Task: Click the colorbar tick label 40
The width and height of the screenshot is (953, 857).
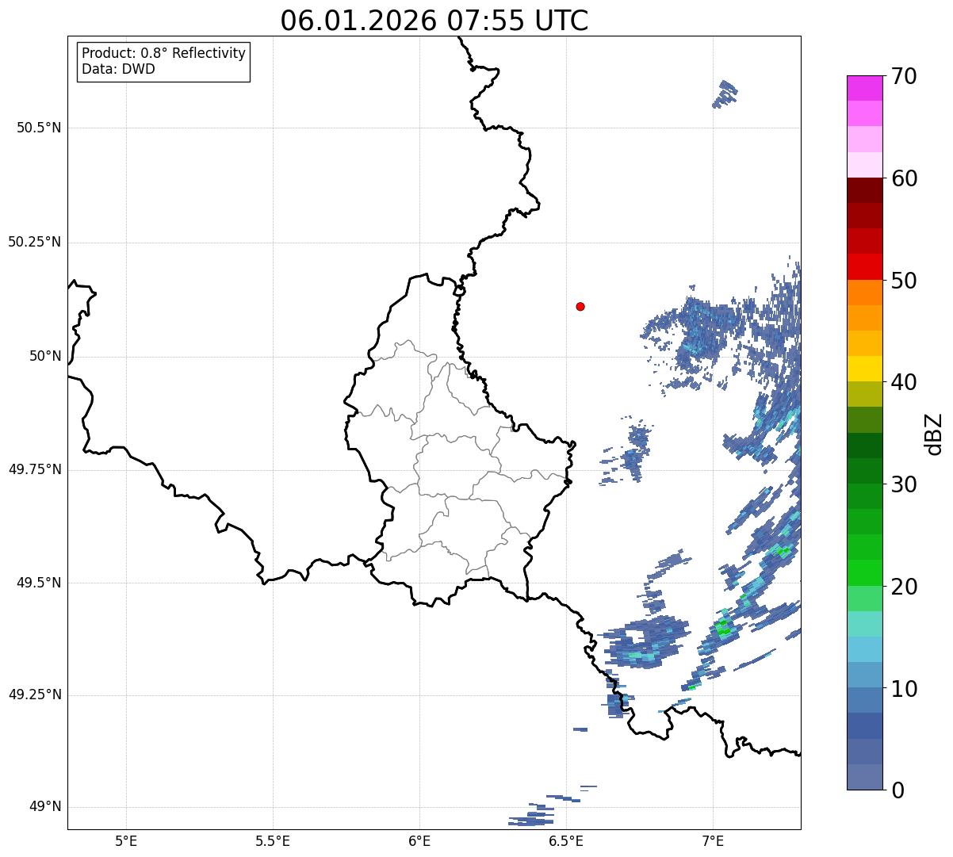Action: coord(903,382)
